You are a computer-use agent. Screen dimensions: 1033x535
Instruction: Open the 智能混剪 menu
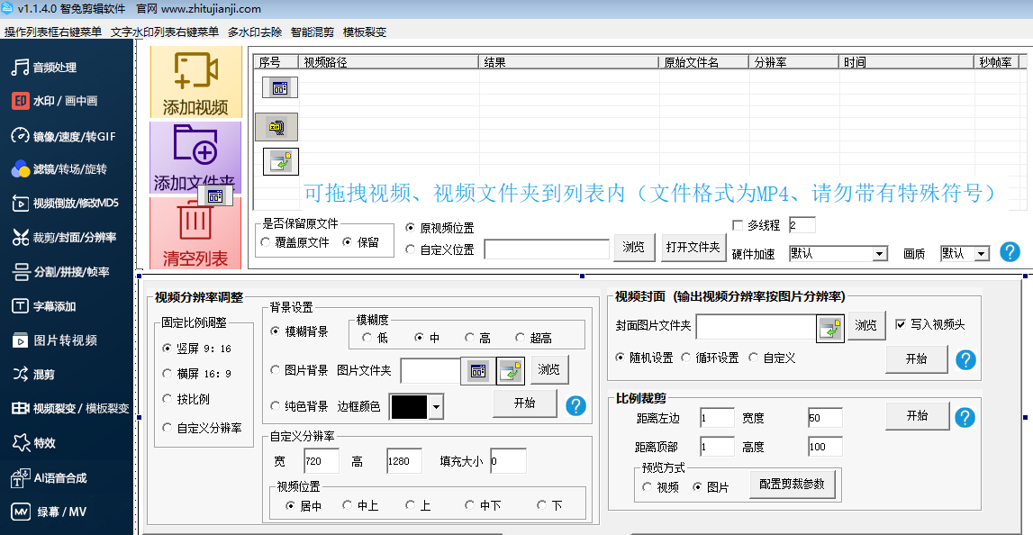312,32
